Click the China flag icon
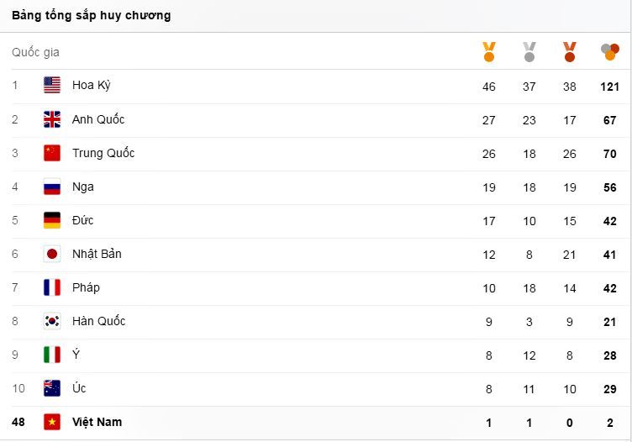Image resolution: width=632 pixels, height=442 pixels. coord(52,153)
